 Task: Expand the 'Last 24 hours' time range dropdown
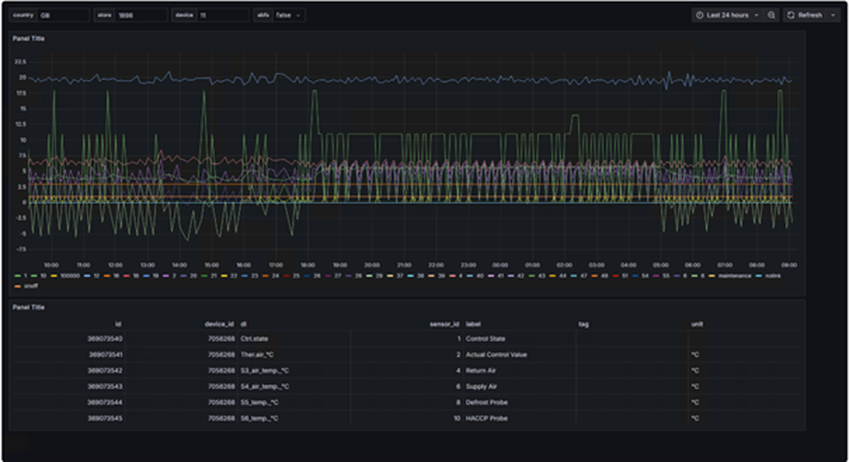[x=756, y=14]
